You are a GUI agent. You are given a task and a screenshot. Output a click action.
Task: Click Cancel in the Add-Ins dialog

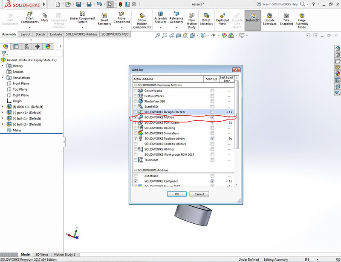coord(199,194)
